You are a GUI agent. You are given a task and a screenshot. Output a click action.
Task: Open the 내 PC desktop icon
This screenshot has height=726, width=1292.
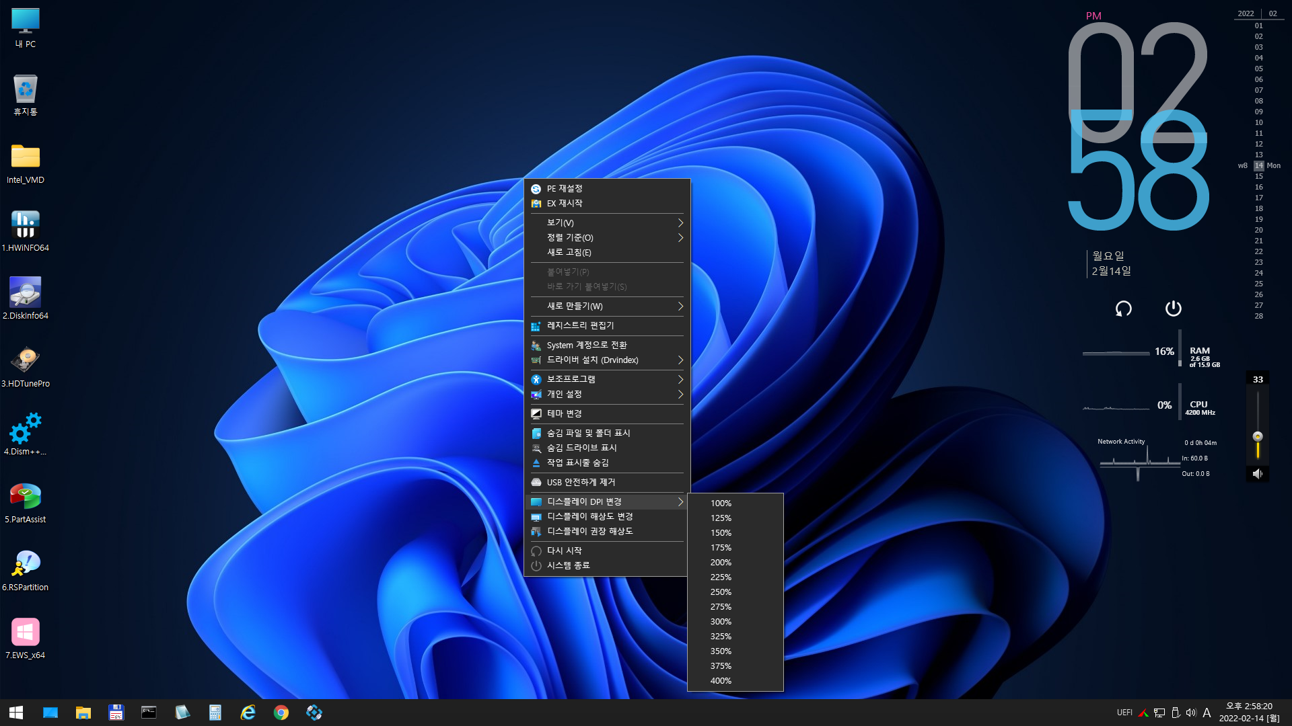click(26, 28)
